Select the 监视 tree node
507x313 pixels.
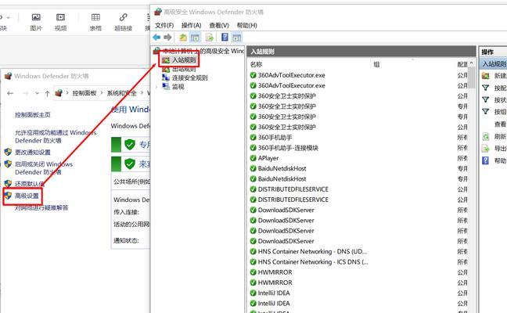tap(178, 87)
